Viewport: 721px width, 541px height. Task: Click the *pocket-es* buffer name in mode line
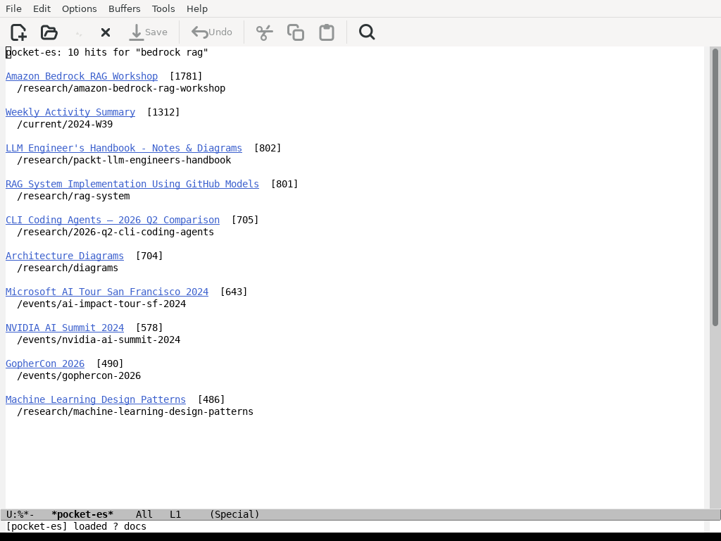coord(82,514)
